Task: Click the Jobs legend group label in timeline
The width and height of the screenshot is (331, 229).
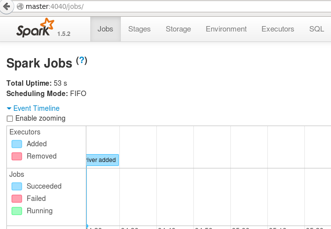Action: 17,174
